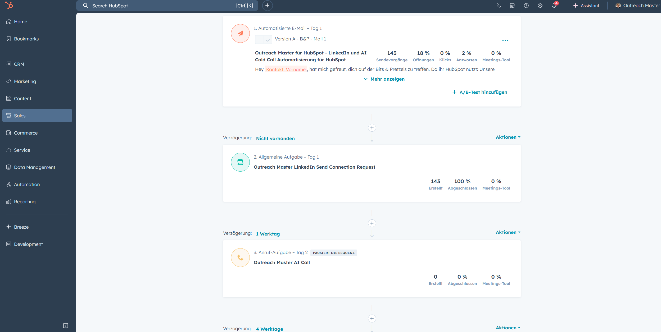Viewport: 661px width, 332px height.
Task: Open the three-dot menu on email step
Action: [505, 40]
